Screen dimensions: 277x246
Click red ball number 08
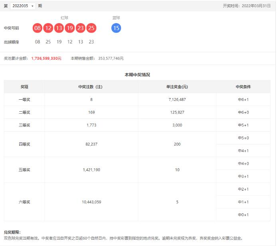pyautogui.click(x=38, y=28)
